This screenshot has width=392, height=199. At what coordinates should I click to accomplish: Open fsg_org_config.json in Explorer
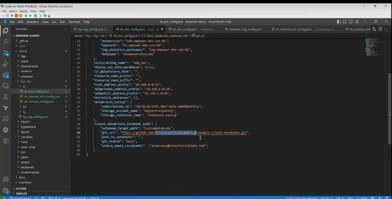pyautogui.click(x=35, y=117)
